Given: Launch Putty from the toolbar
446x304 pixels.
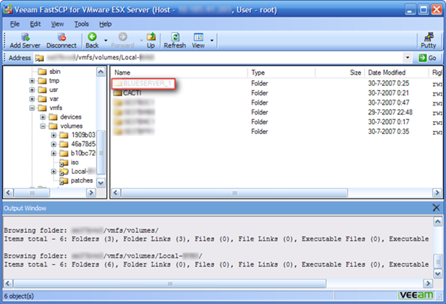Looking at the screenshot, I should pyautogui.click(x=429, y=40).
